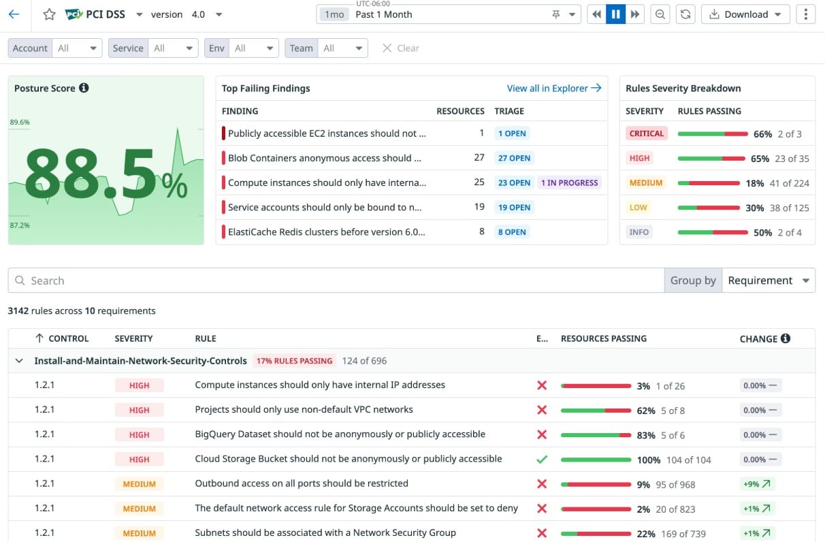
Task: Open the refresh icon to reload data
Action: [685, 14]
